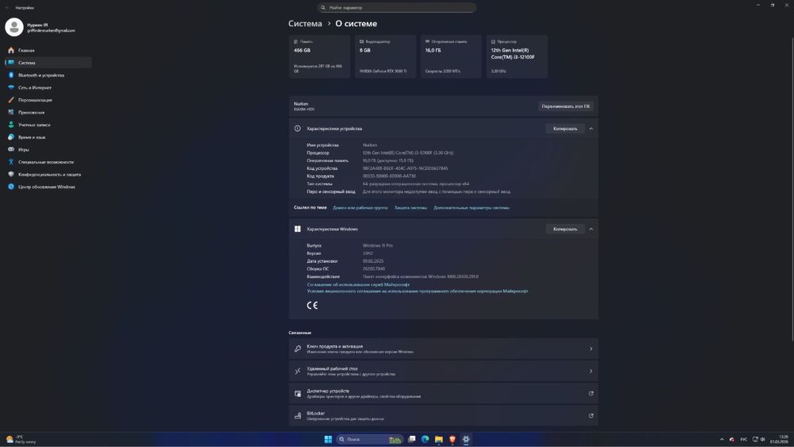The height and width of the screenshot is (447, 794).
Task: Open network and volume quick settings
Action: (x=758, y=439)
